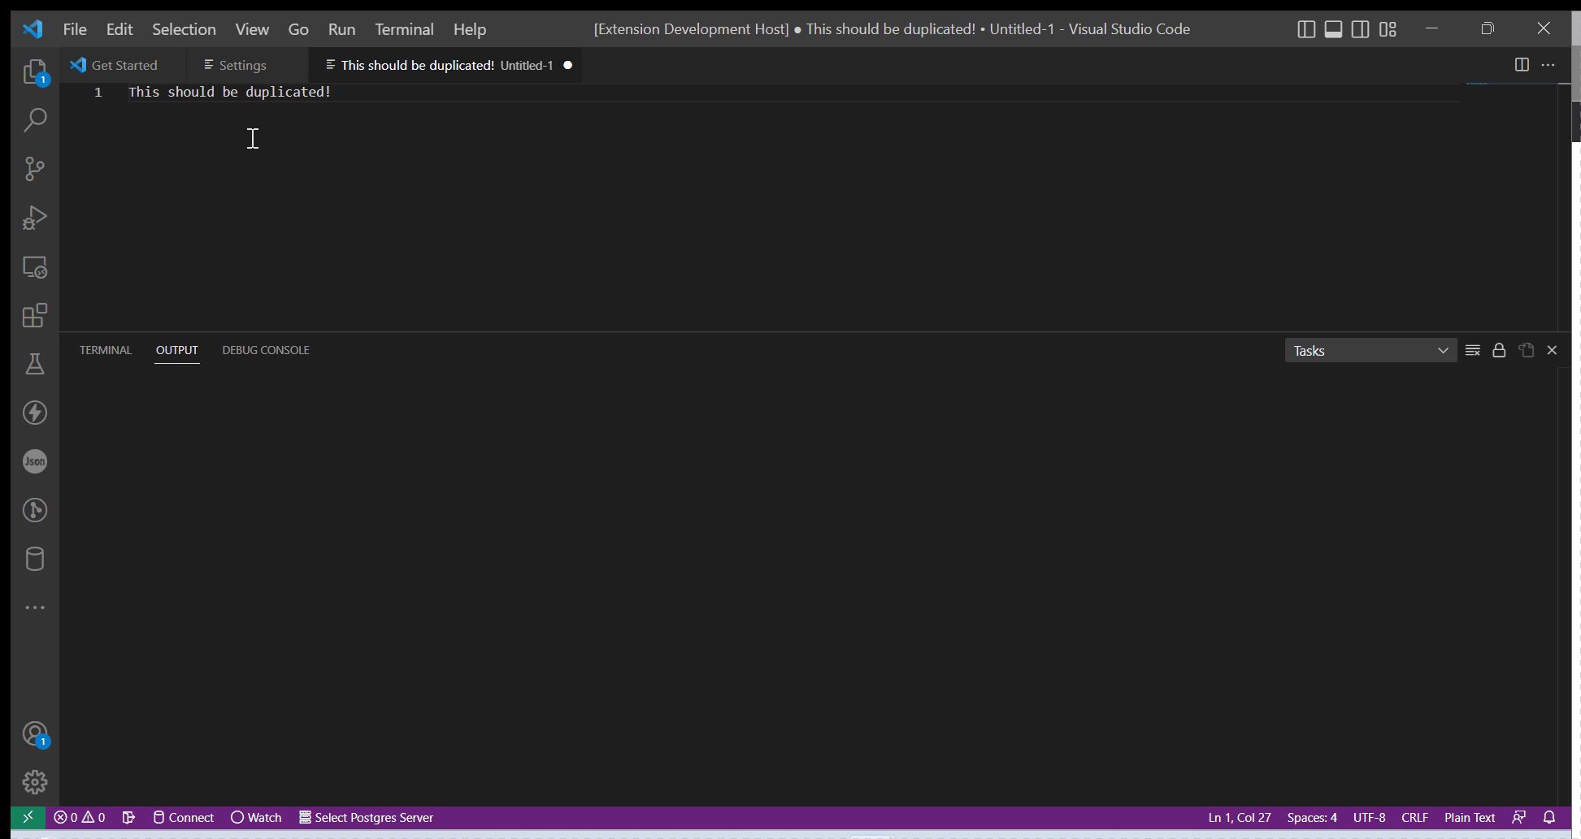This screenshot has height=839, width=1581.
Task: Clear the Output panel
Action: click(1473, 350)
